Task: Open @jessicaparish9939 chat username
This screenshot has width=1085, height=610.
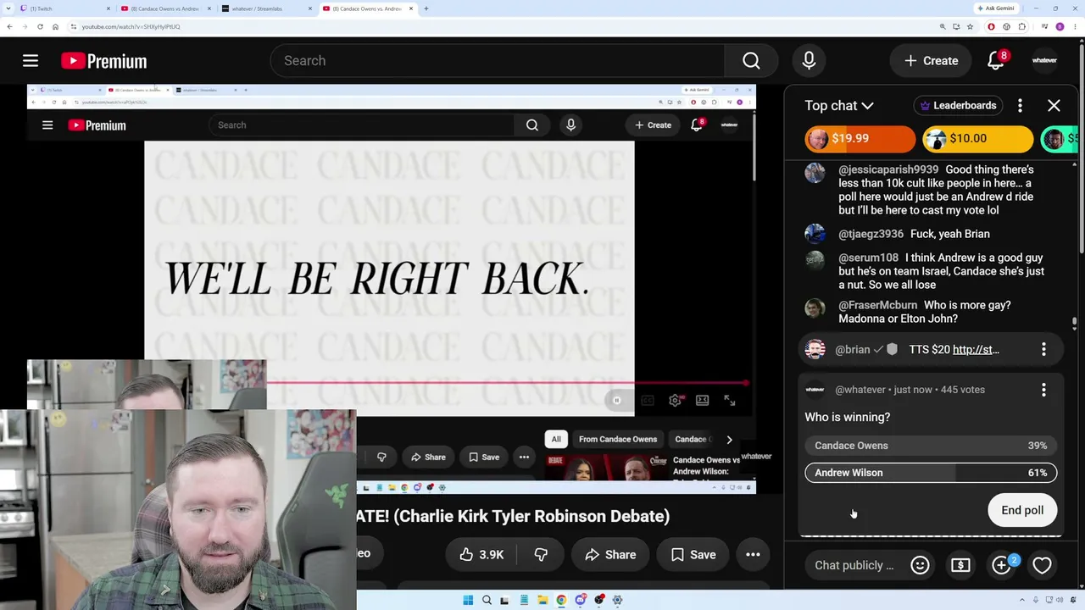Action: tap(888, 169)
